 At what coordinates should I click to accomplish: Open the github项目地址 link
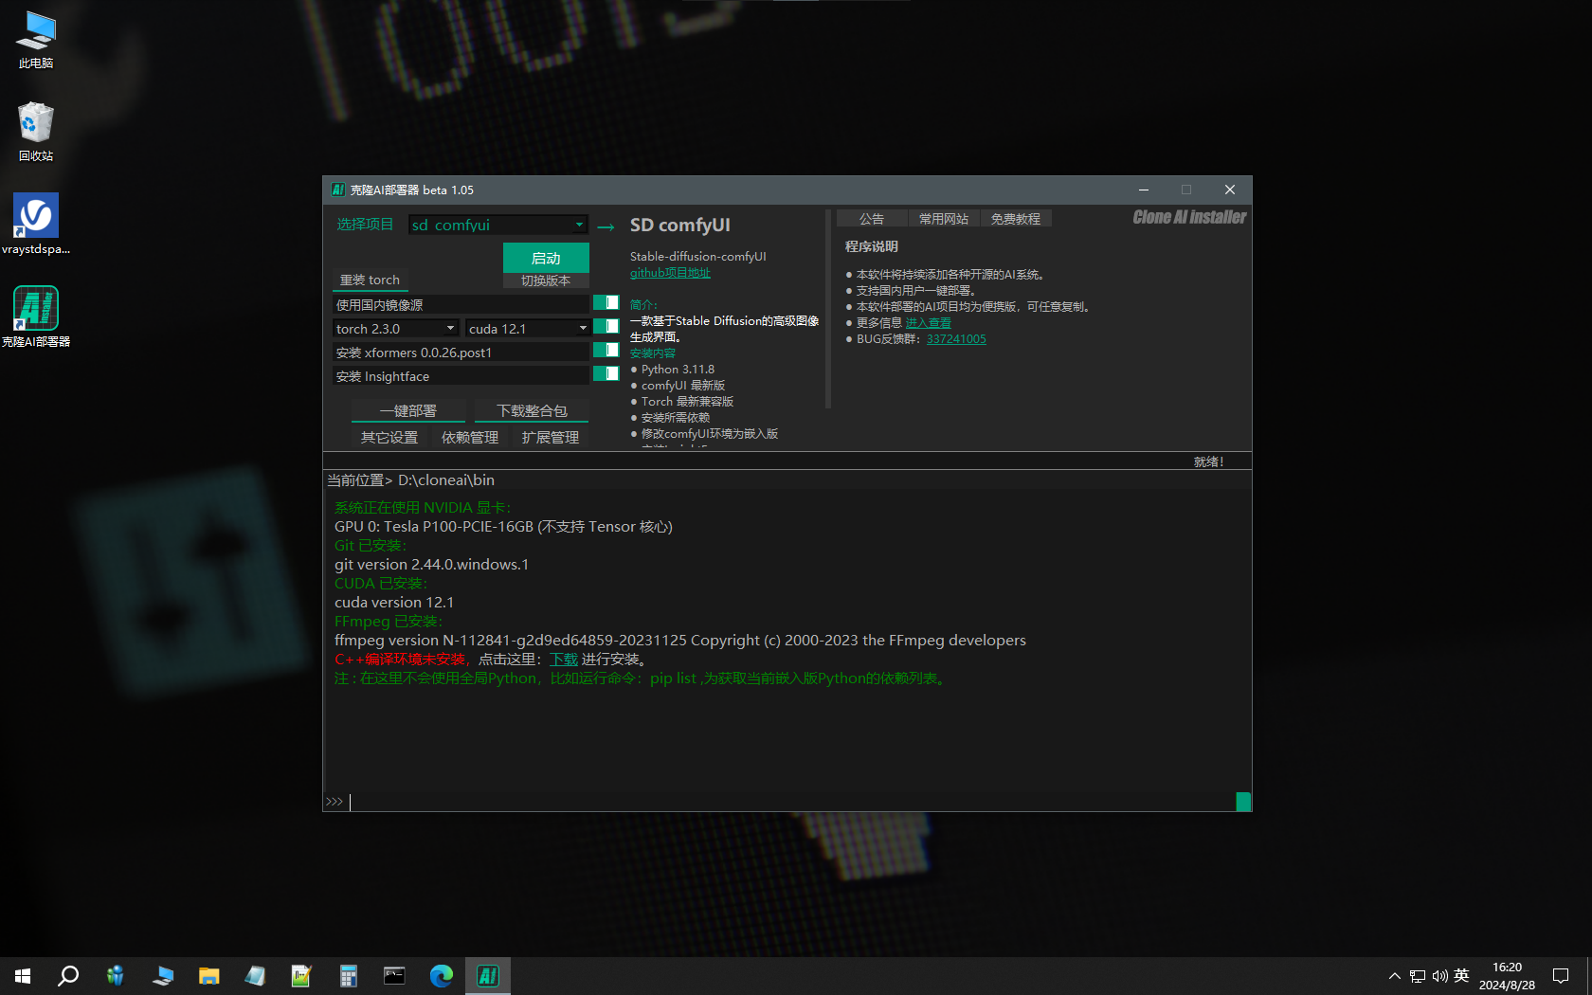point(670,273)
